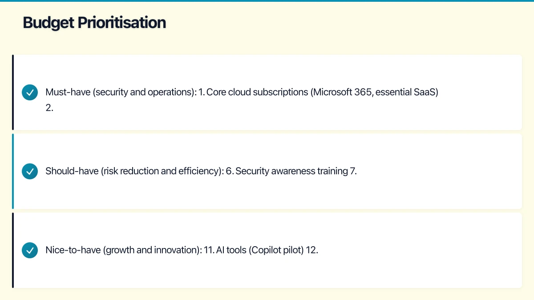
Task: Click the checkmark icon beside Nice-to-have
Action: coord(30,250)
